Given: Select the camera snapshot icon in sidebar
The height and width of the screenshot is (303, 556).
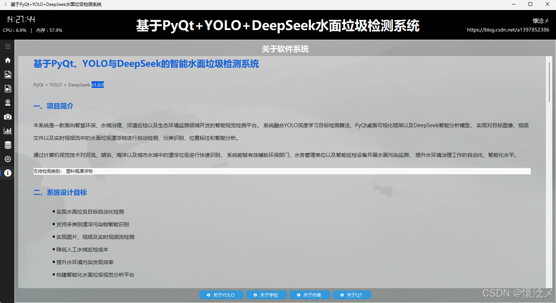Looking at the screenshot, I should pos(8,117).
